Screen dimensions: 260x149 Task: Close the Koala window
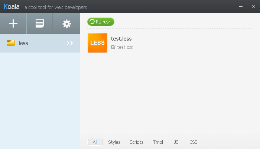pos(253,6)
